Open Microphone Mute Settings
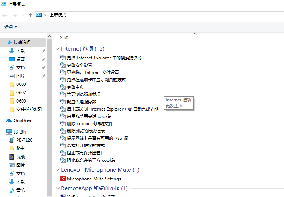284x197 pixels. (x=94, y=179)
